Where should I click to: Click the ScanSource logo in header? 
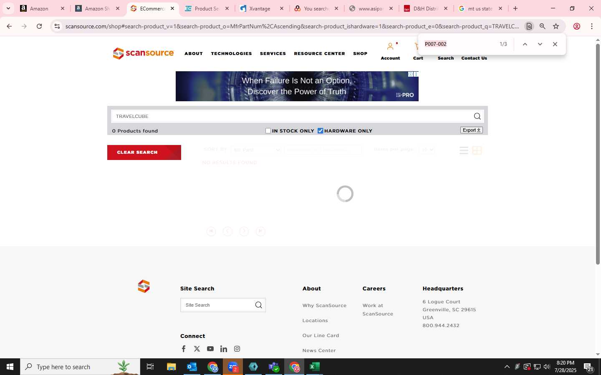(143, 53)
